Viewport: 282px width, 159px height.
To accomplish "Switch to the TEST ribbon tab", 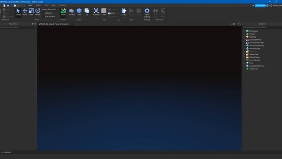I will point(46,5).
